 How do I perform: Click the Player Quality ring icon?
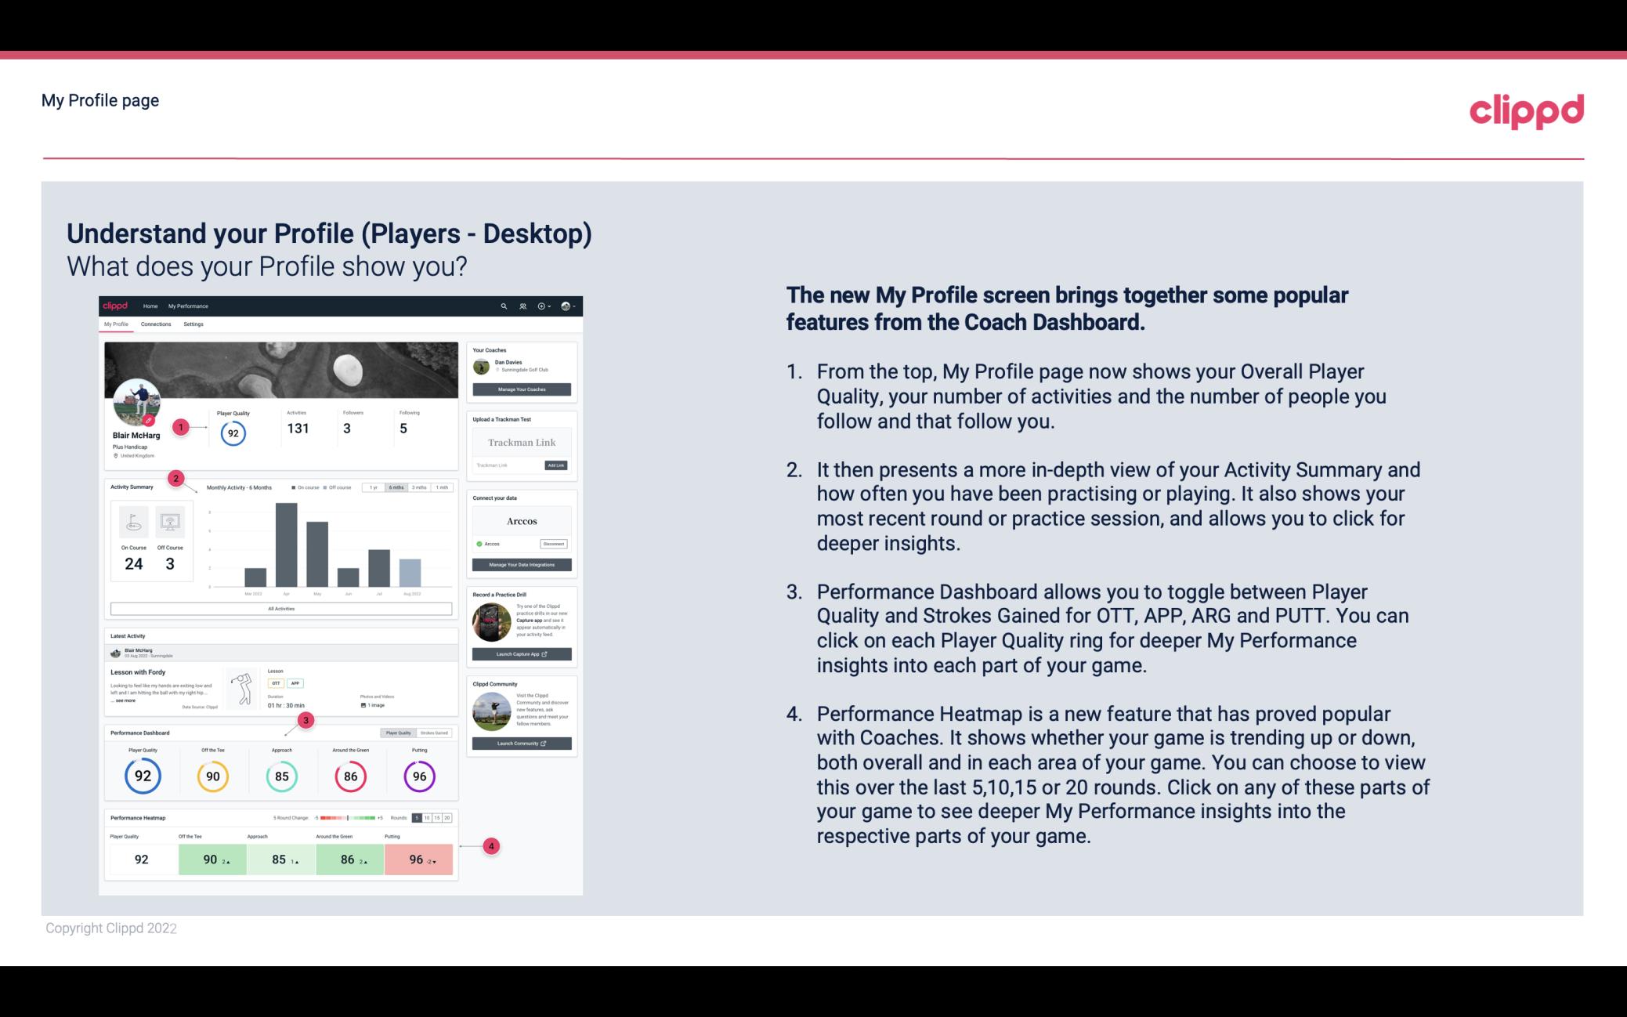142,774
